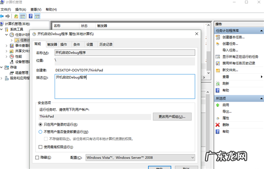Click the Back arrow toolbar icon
This screenshot has width=264, height=169.
(x=2, y=16)
